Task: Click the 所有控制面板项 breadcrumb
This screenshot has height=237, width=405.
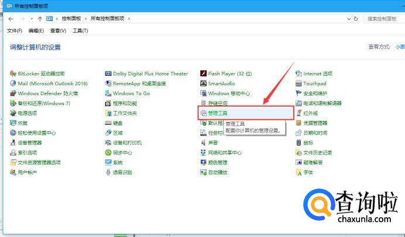Action: click(108, 19)
